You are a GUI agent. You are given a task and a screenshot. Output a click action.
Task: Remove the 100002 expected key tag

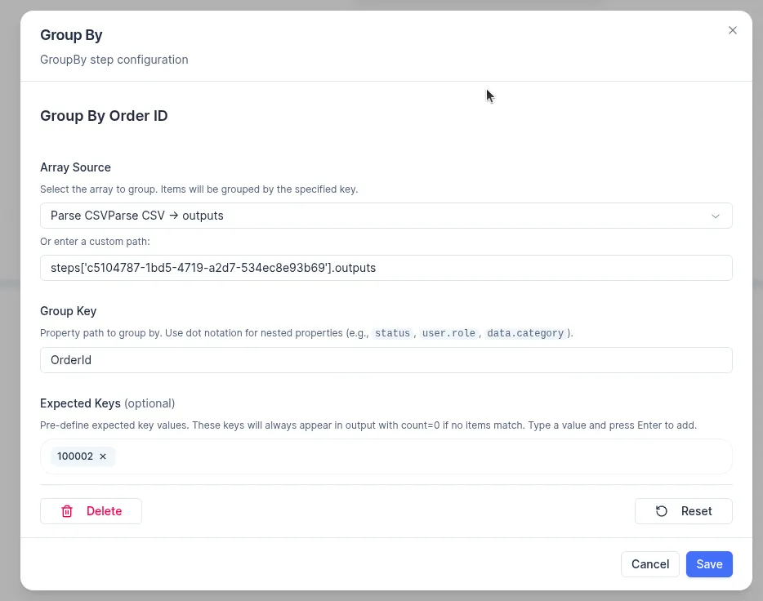(103, 456)
